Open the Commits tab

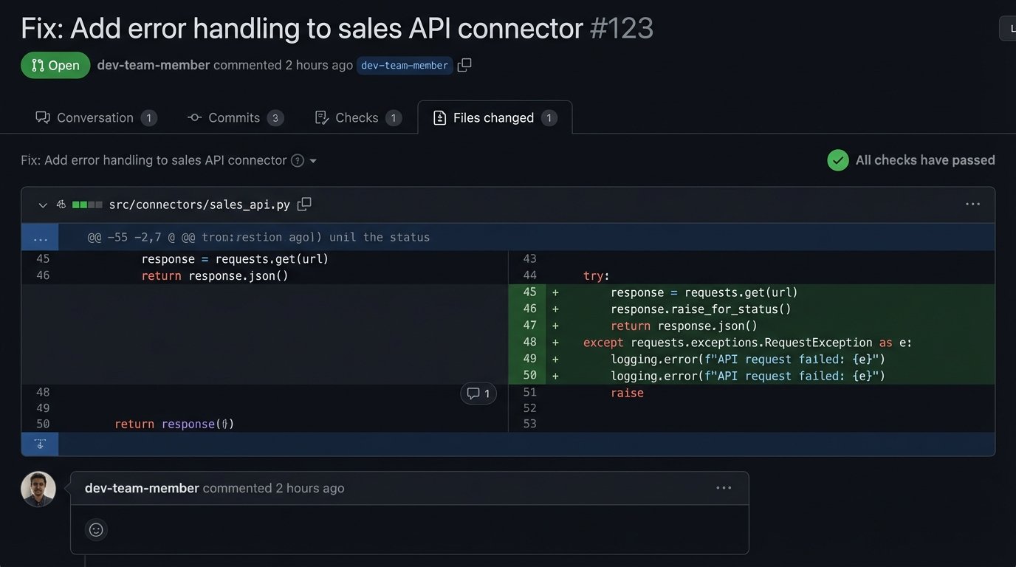[x=234, y=117]
